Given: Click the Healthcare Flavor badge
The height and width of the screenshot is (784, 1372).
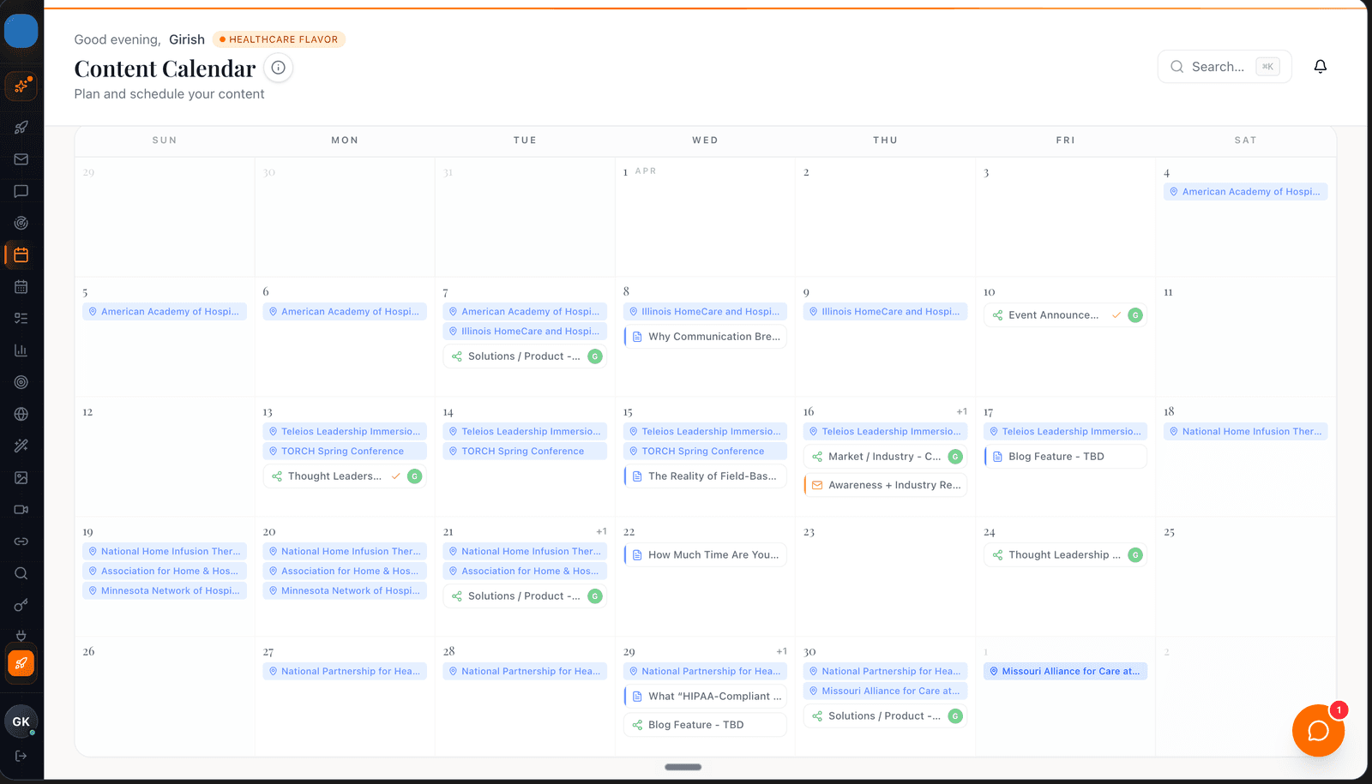Looking at the screenshot, I should (x=279, y=39).
